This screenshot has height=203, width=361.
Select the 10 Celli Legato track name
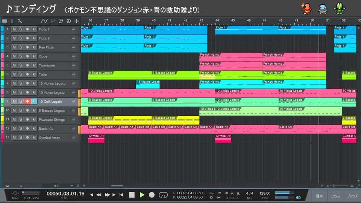50,101
